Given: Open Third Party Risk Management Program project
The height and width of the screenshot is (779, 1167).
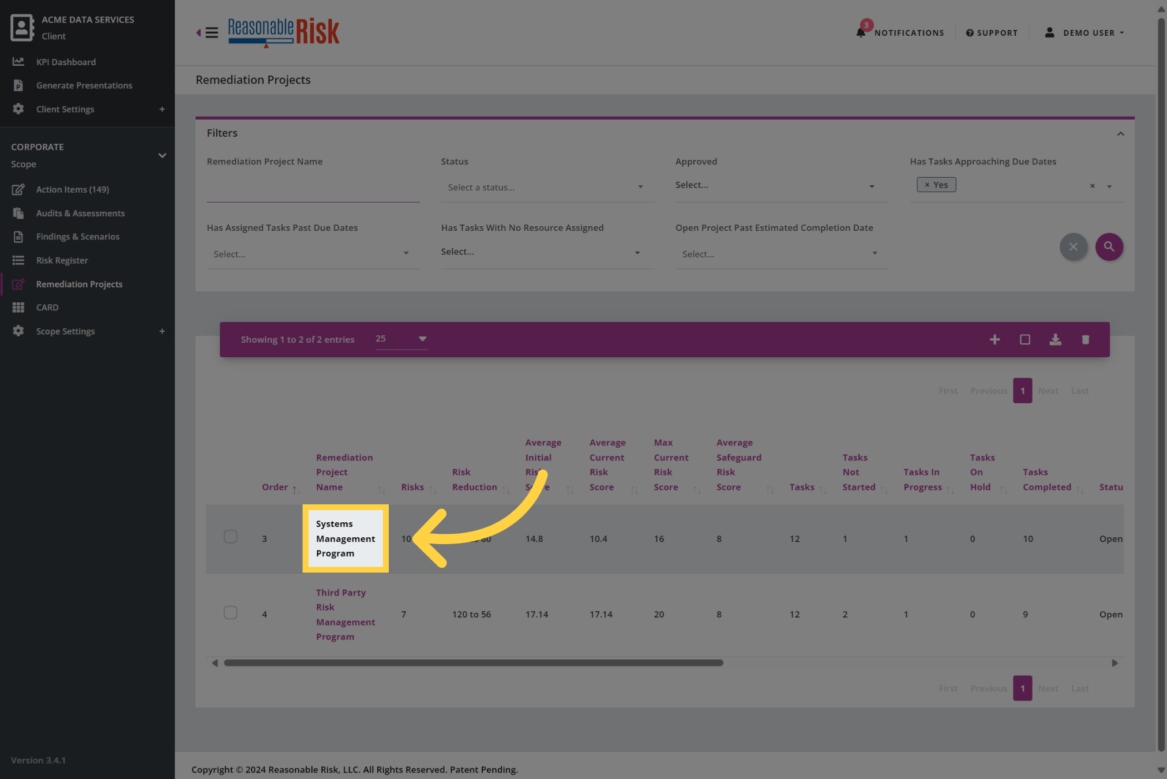Looking at the screenshot, I should click(345, 615).
